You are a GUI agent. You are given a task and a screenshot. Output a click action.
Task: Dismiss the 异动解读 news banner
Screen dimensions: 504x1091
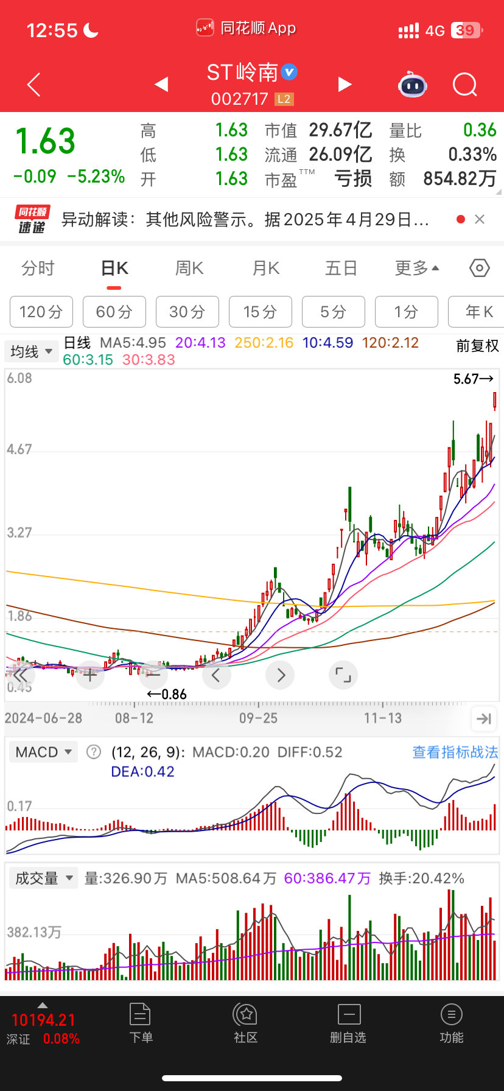[x=480, y=219]
